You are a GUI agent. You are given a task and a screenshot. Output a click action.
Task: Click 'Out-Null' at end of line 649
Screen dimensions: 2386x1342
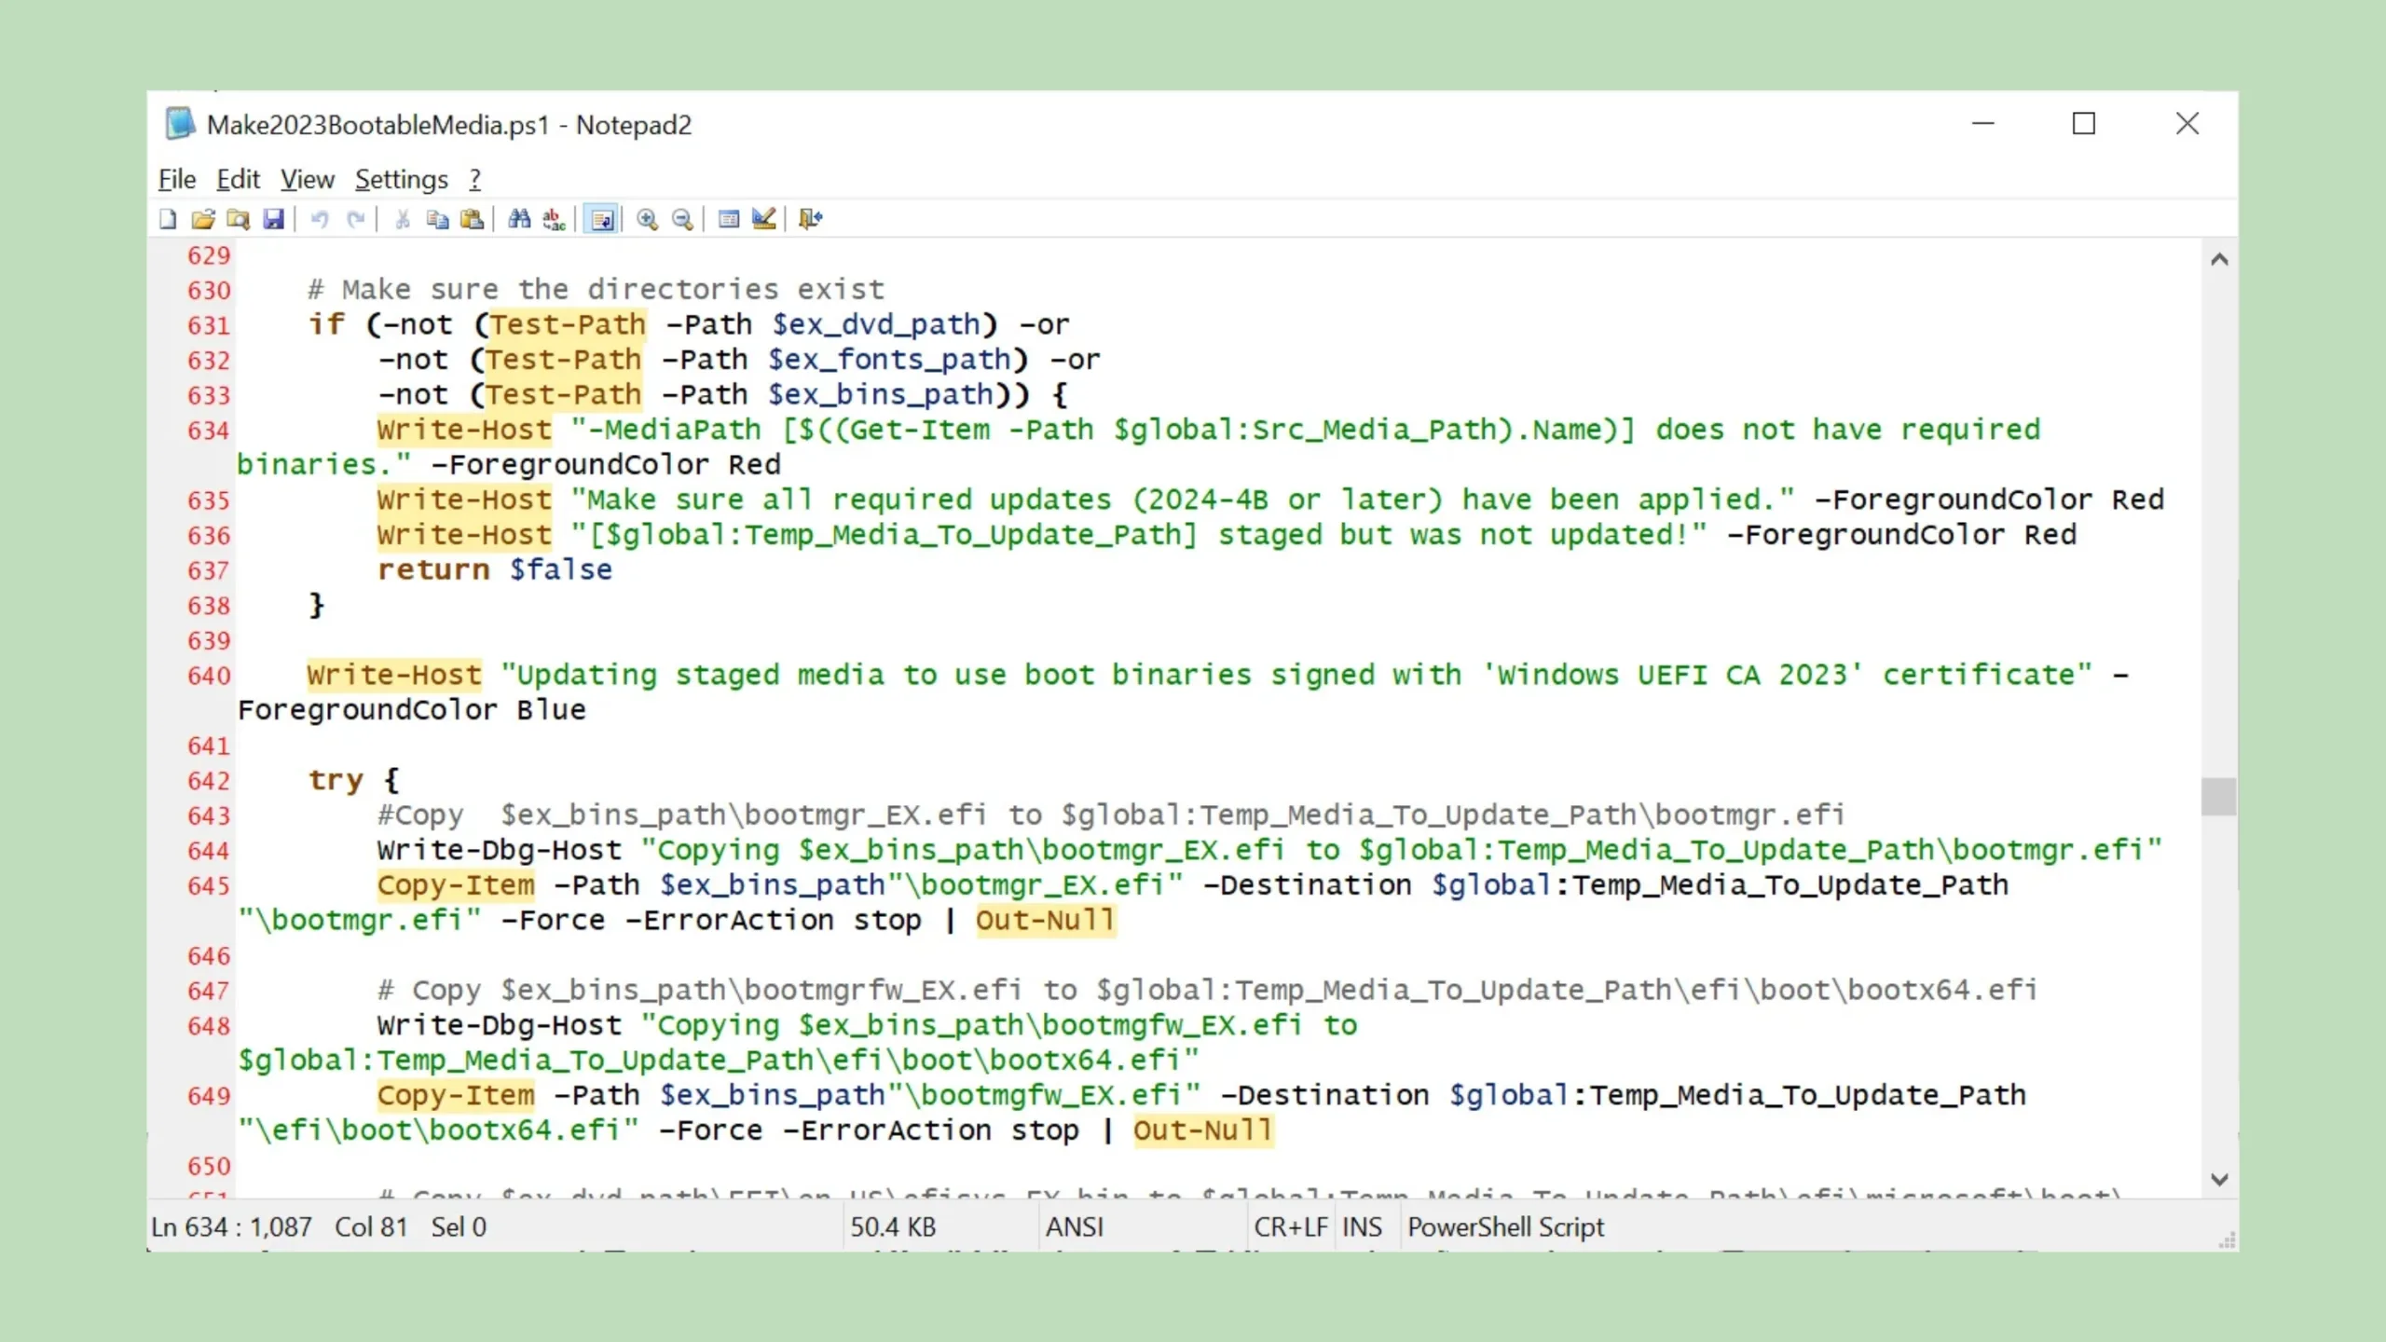click(1203, 1130)
